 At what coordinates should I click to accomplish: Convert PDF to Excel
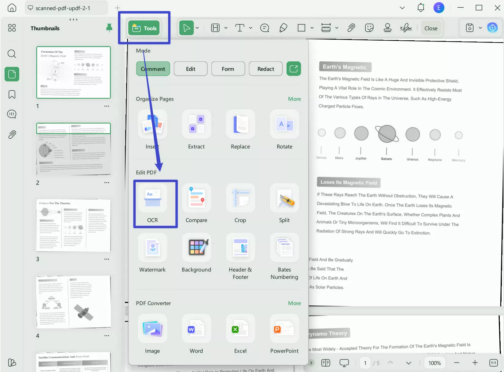pos(240,334)
